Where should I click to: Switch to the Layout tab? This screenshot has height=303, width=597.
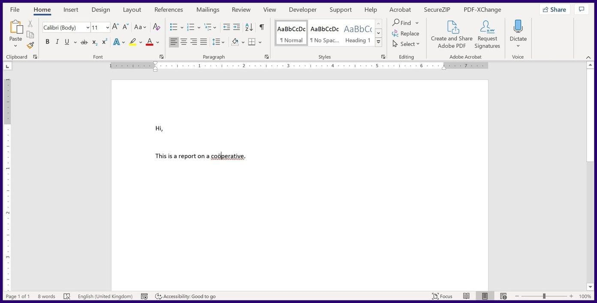(132, 9)
